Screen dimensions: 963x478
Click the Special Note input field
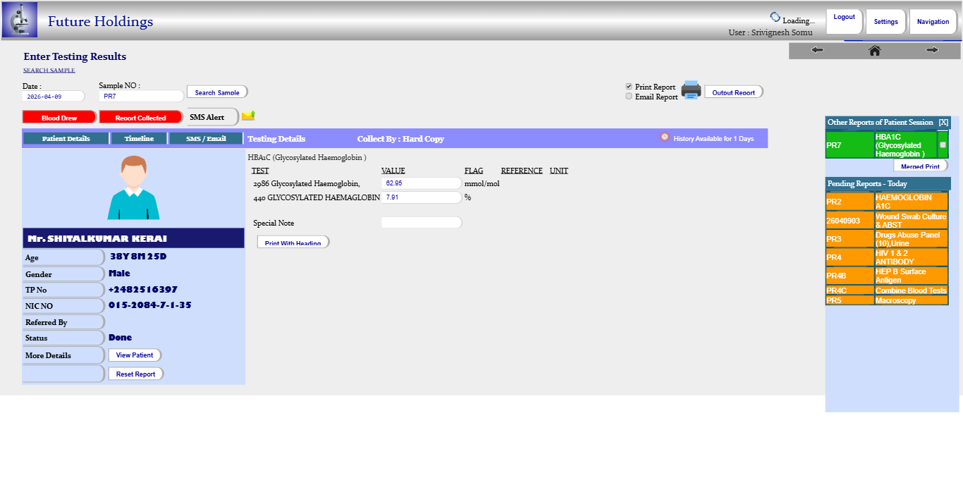421,223
